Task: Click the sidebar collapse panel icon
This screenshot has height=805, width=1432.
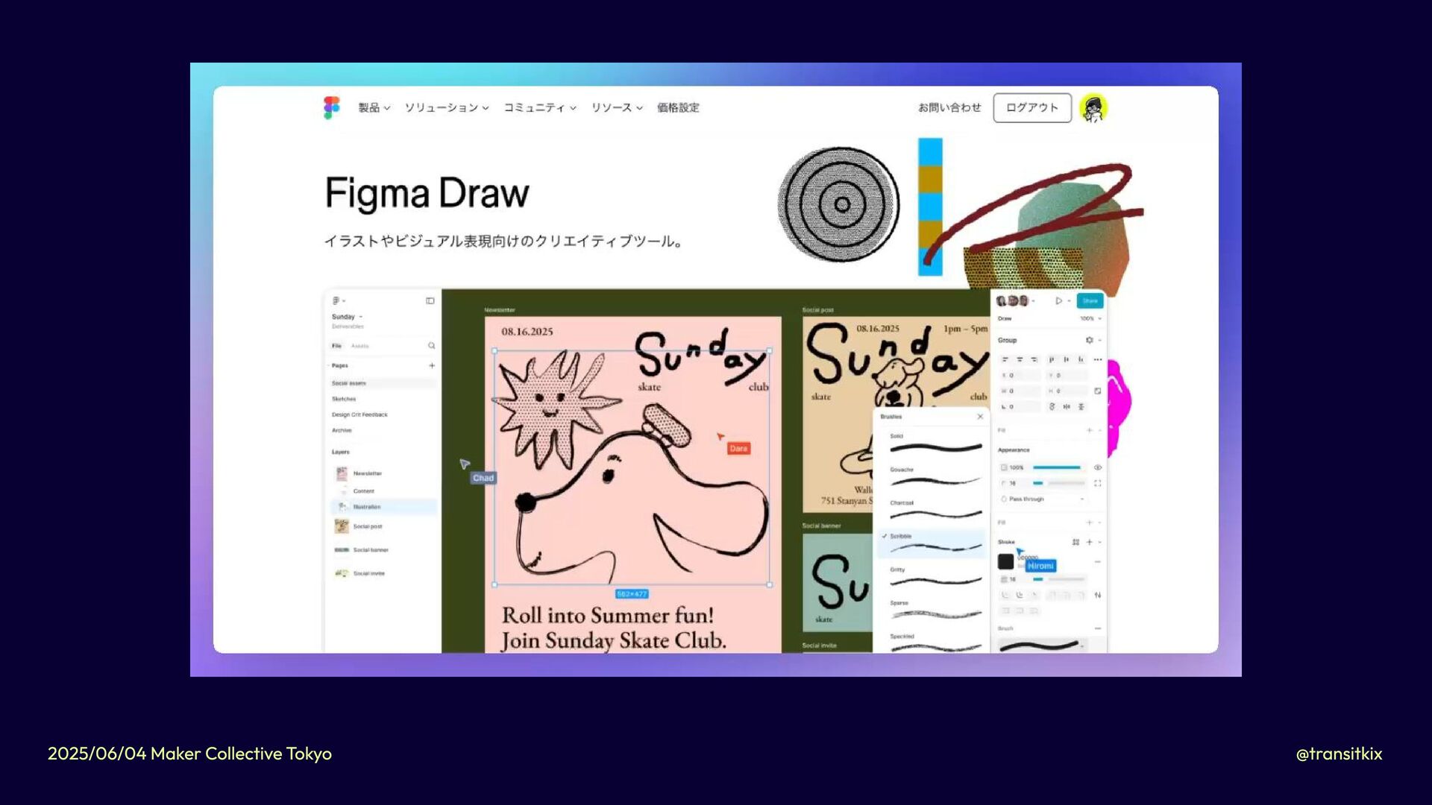Action: (430, 301)
